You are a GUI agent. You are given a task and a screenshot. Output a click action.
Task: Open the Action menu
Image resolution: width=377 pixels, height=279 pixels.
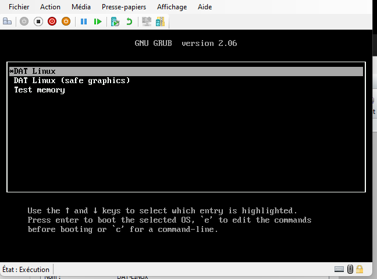pos(50,7)
